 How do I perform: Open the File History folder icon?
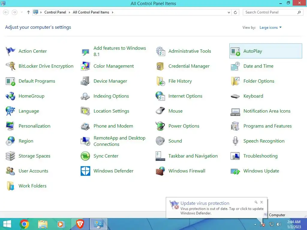click(160, 81)
